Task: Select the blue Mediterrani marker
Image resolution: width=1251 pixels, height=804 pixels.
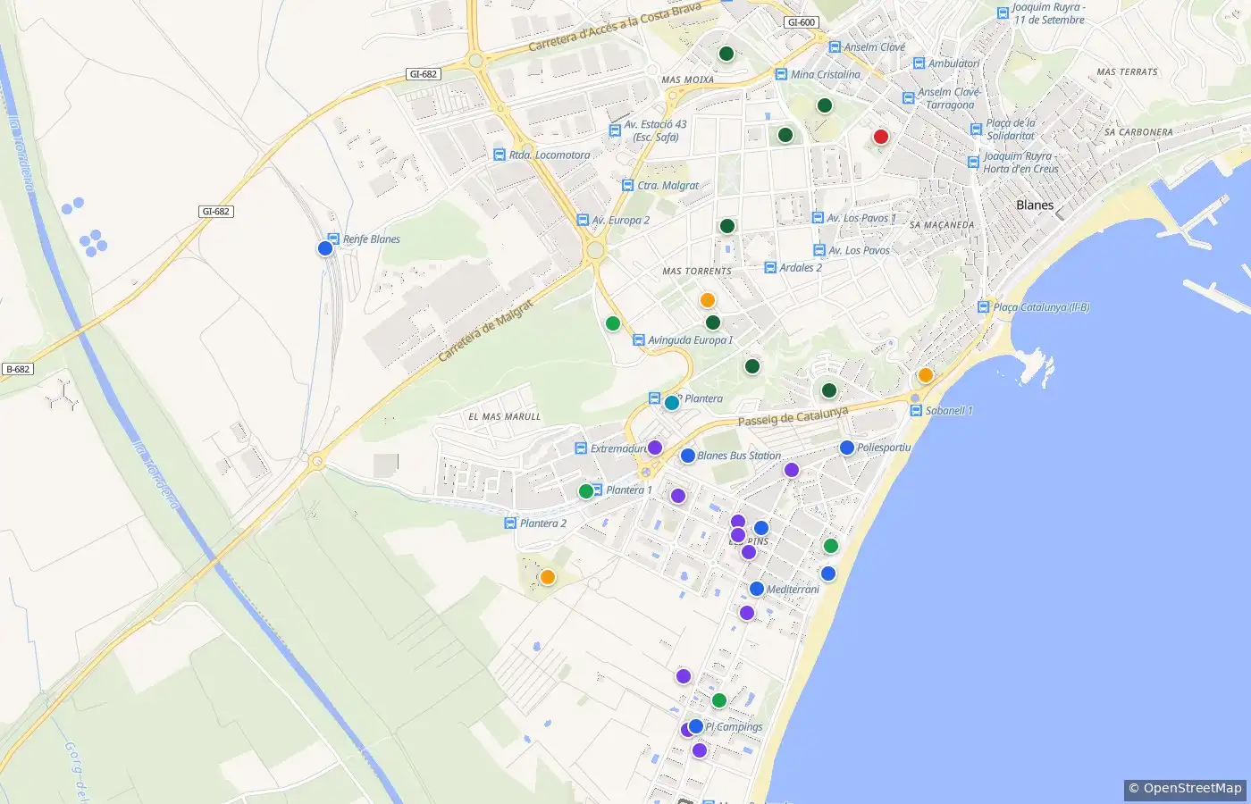Action: (x=757, y=589)
